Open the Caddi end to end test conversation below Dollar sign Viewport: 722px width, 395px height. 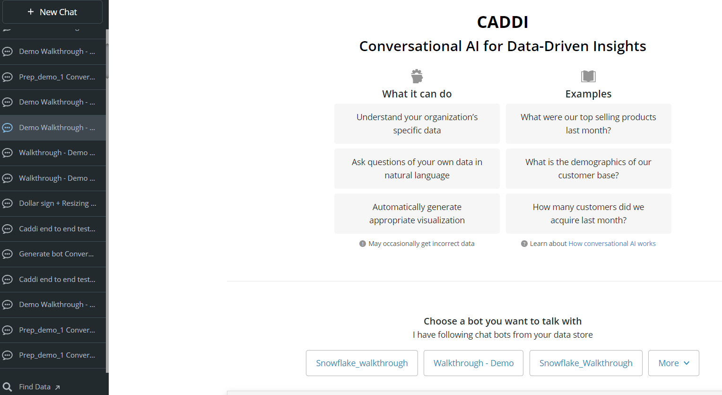click(53, 229)
